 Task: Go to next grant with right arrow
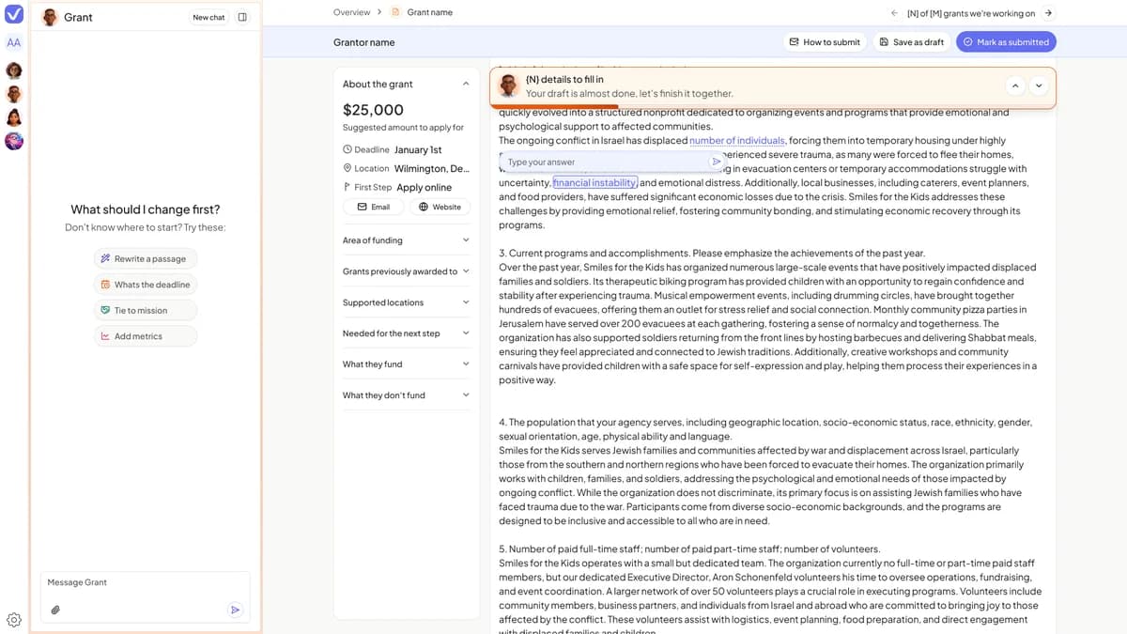(x=1048, y=13)
